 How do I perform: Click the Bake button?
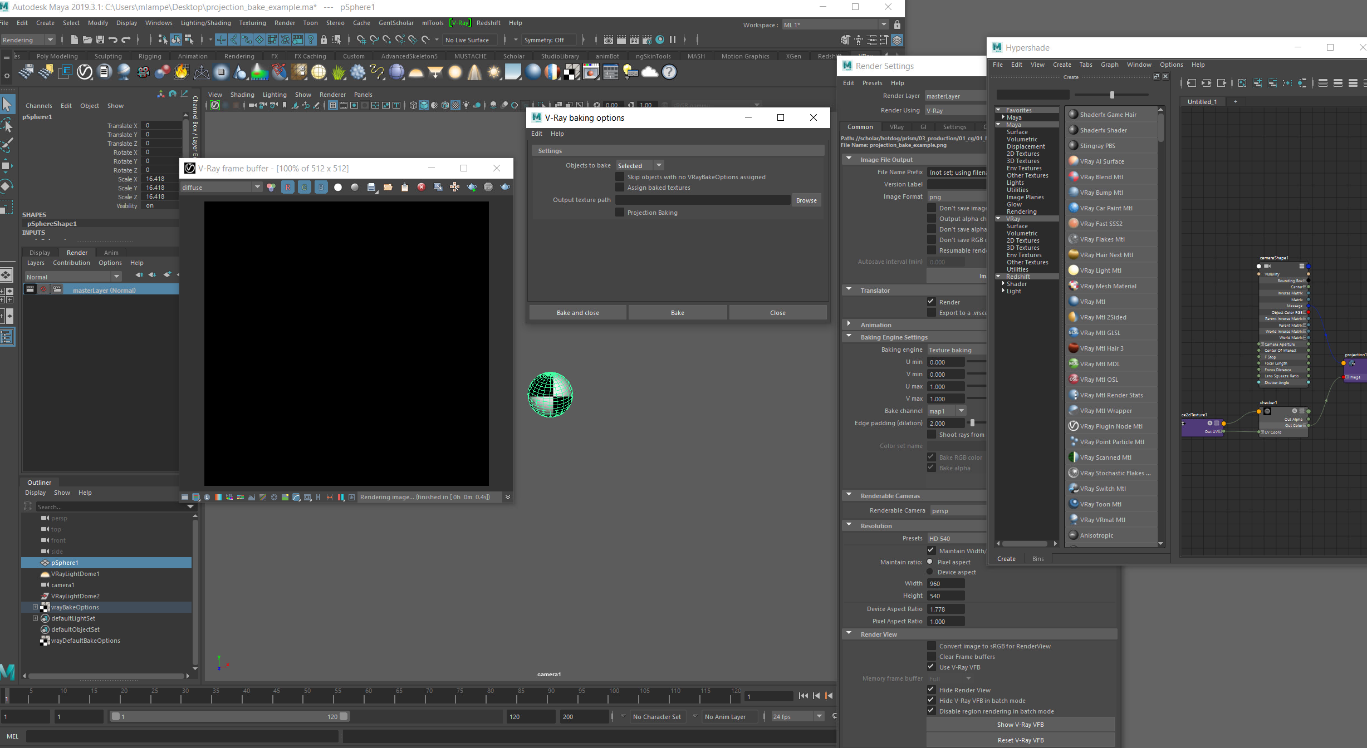678,313
